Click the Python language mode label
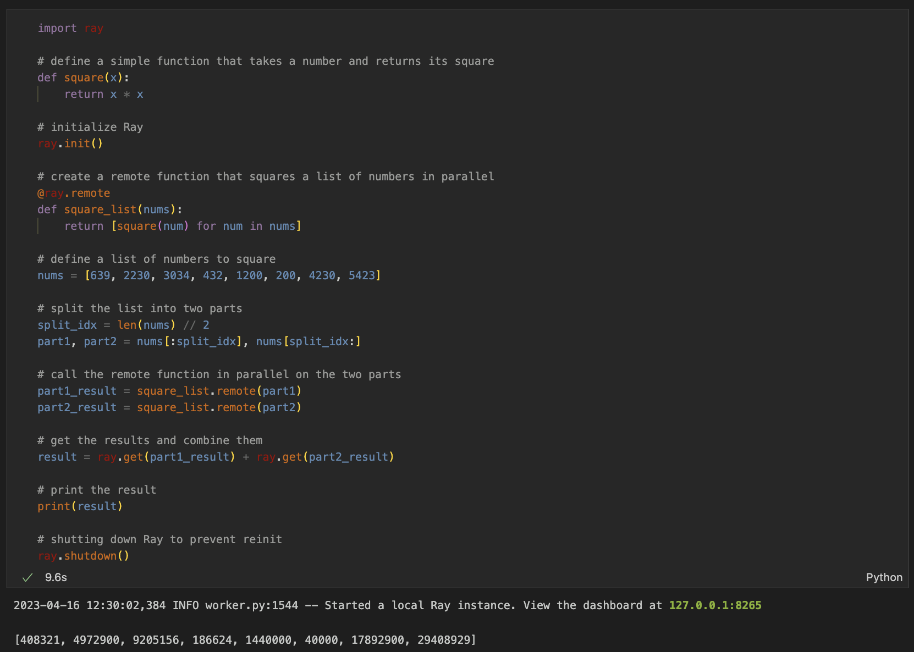The width and height of the screenshot is (914, 652). pos(884,577)
